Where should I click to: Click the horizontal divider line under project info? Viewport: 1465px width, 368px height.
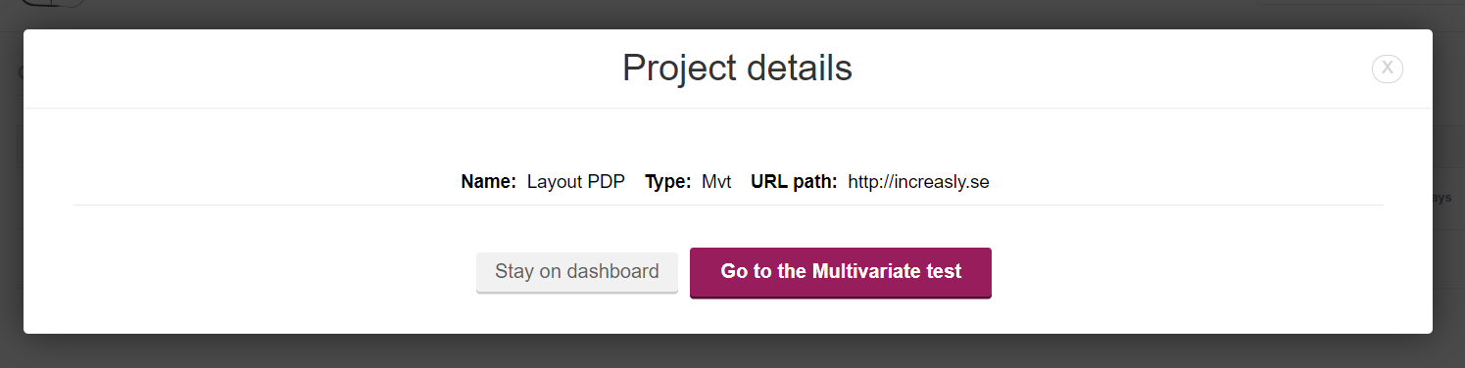coord(728,206)
